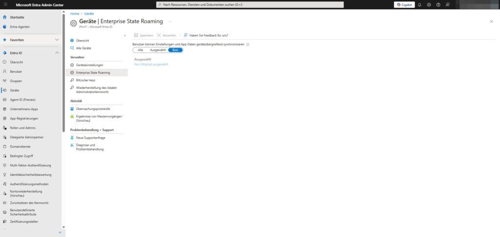Screen dimensions: 500x237
Task: Click the info icon beside sync setting
Action: (x=248, y=44)
